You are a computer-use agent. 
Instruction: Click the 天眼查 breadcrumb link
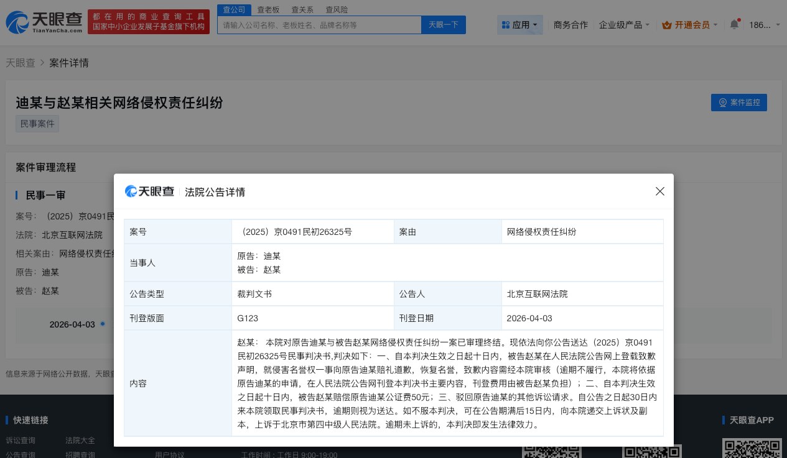point(20,63)
